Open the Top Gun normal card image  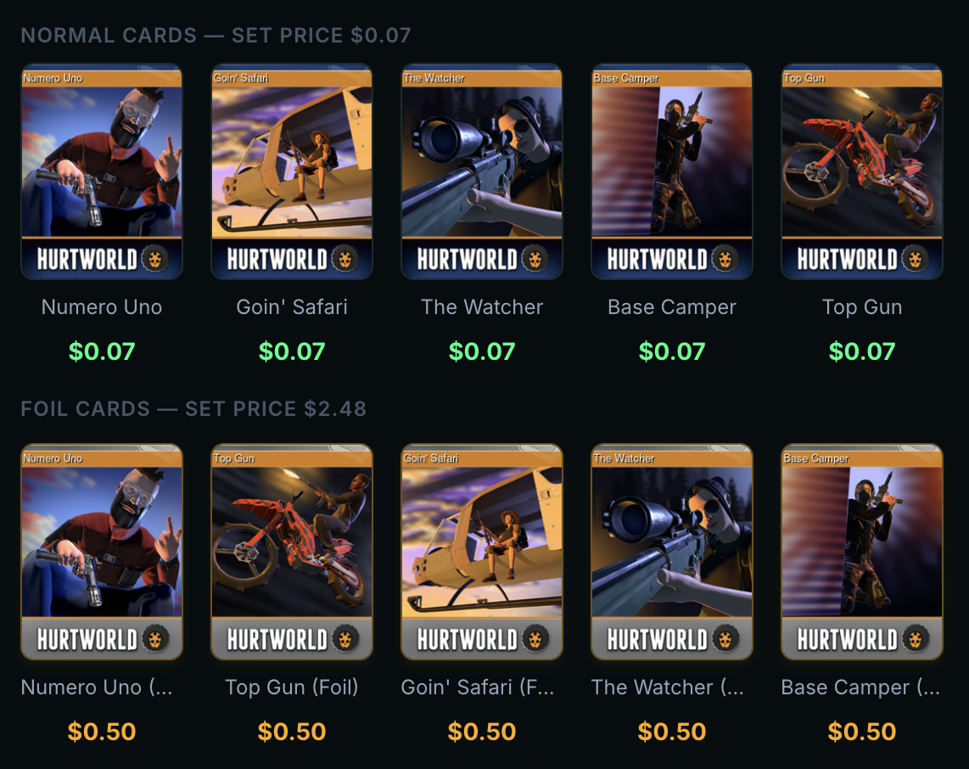(x=862, y=171)
